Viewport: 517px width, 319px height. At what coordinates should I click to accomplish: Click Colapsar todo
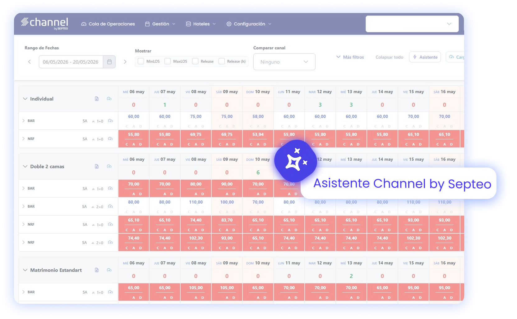389,57
